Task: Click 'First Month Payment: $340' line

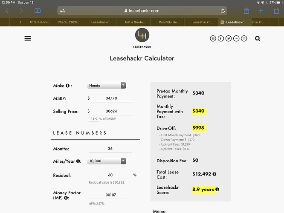Action: [180, 135]
